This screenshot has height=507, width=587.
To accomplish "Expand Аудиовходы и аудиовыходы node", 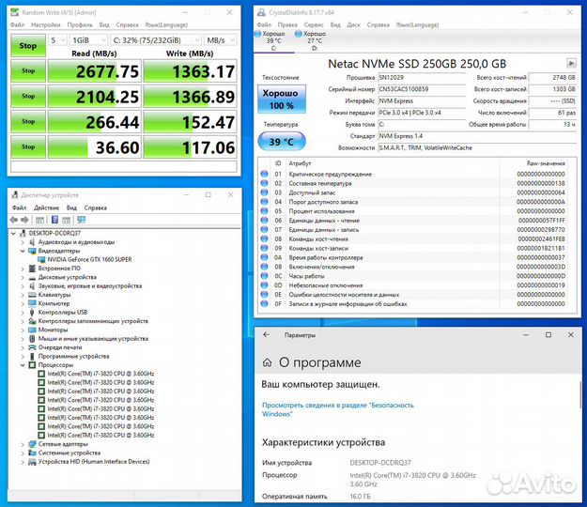I will [23, 242].
